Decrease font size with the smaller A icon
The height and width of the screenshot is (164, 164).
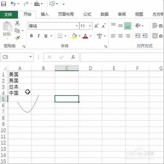point(104,26)
